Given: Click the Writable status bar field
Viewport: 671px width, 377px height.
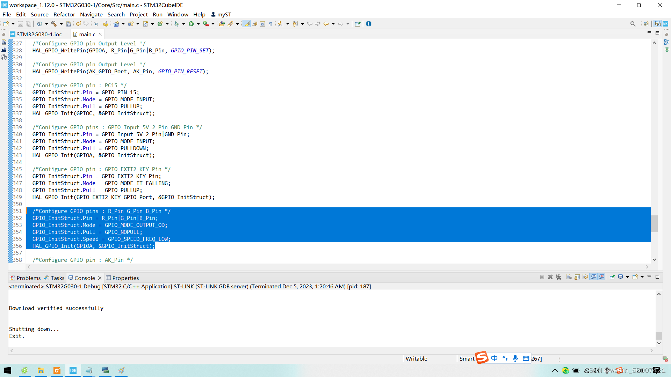Looking at the screenshot, I should click(417, 358).
